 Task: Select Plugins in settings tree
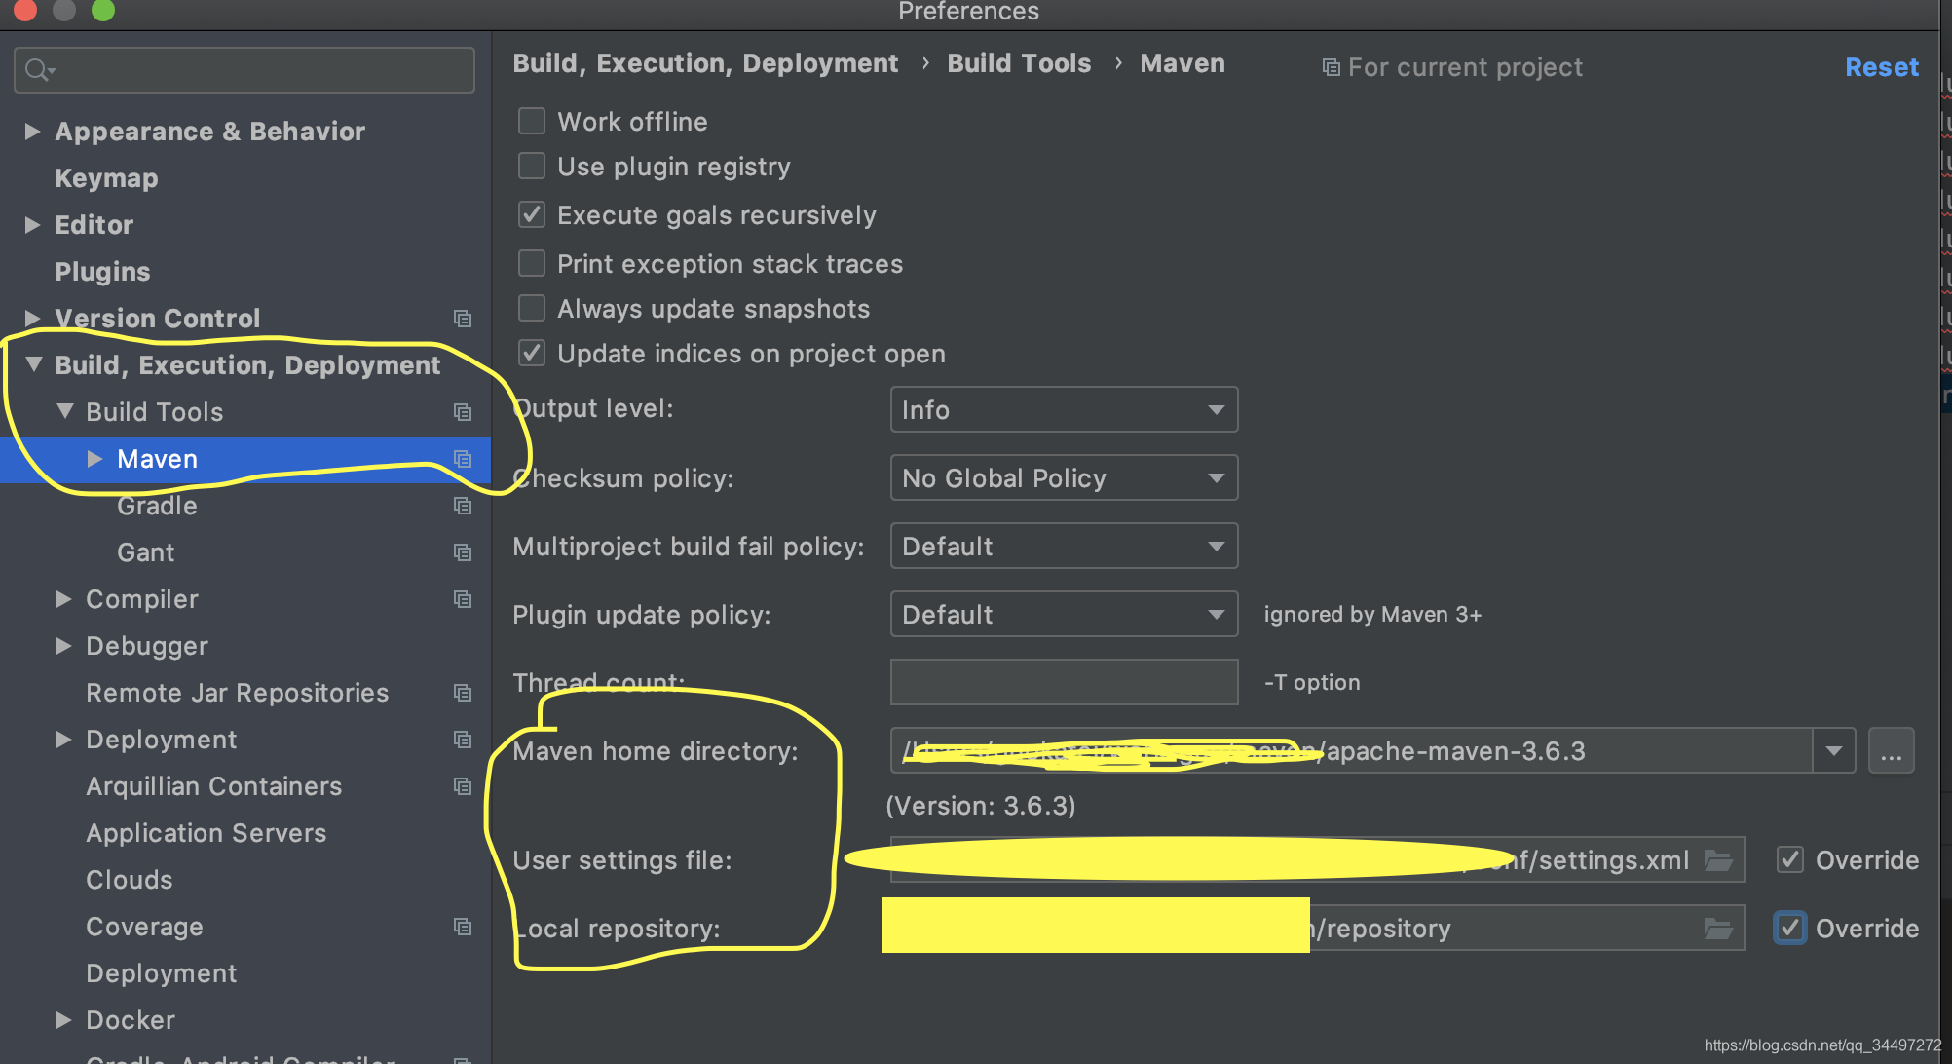pyautogui.click(x=102, y=272)
